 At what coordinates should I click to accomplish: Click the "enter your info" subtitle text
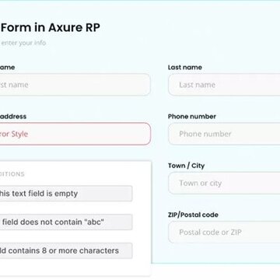coord(23,43)
